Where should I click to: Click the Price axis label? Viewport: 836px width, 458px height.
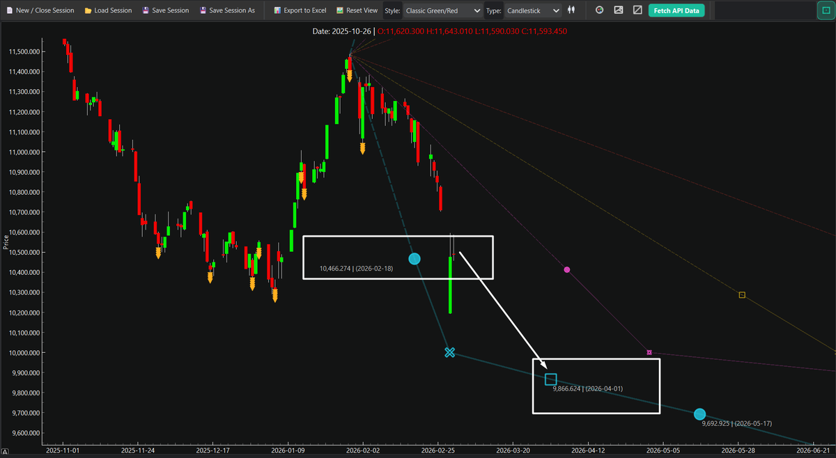[x=6, y=242]
